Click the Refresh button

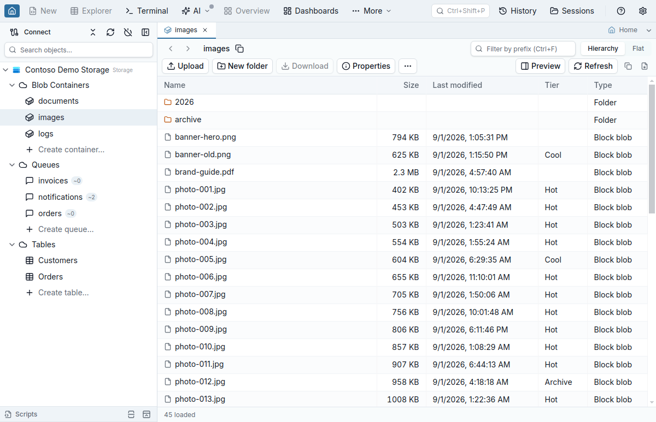click(593, 66)
